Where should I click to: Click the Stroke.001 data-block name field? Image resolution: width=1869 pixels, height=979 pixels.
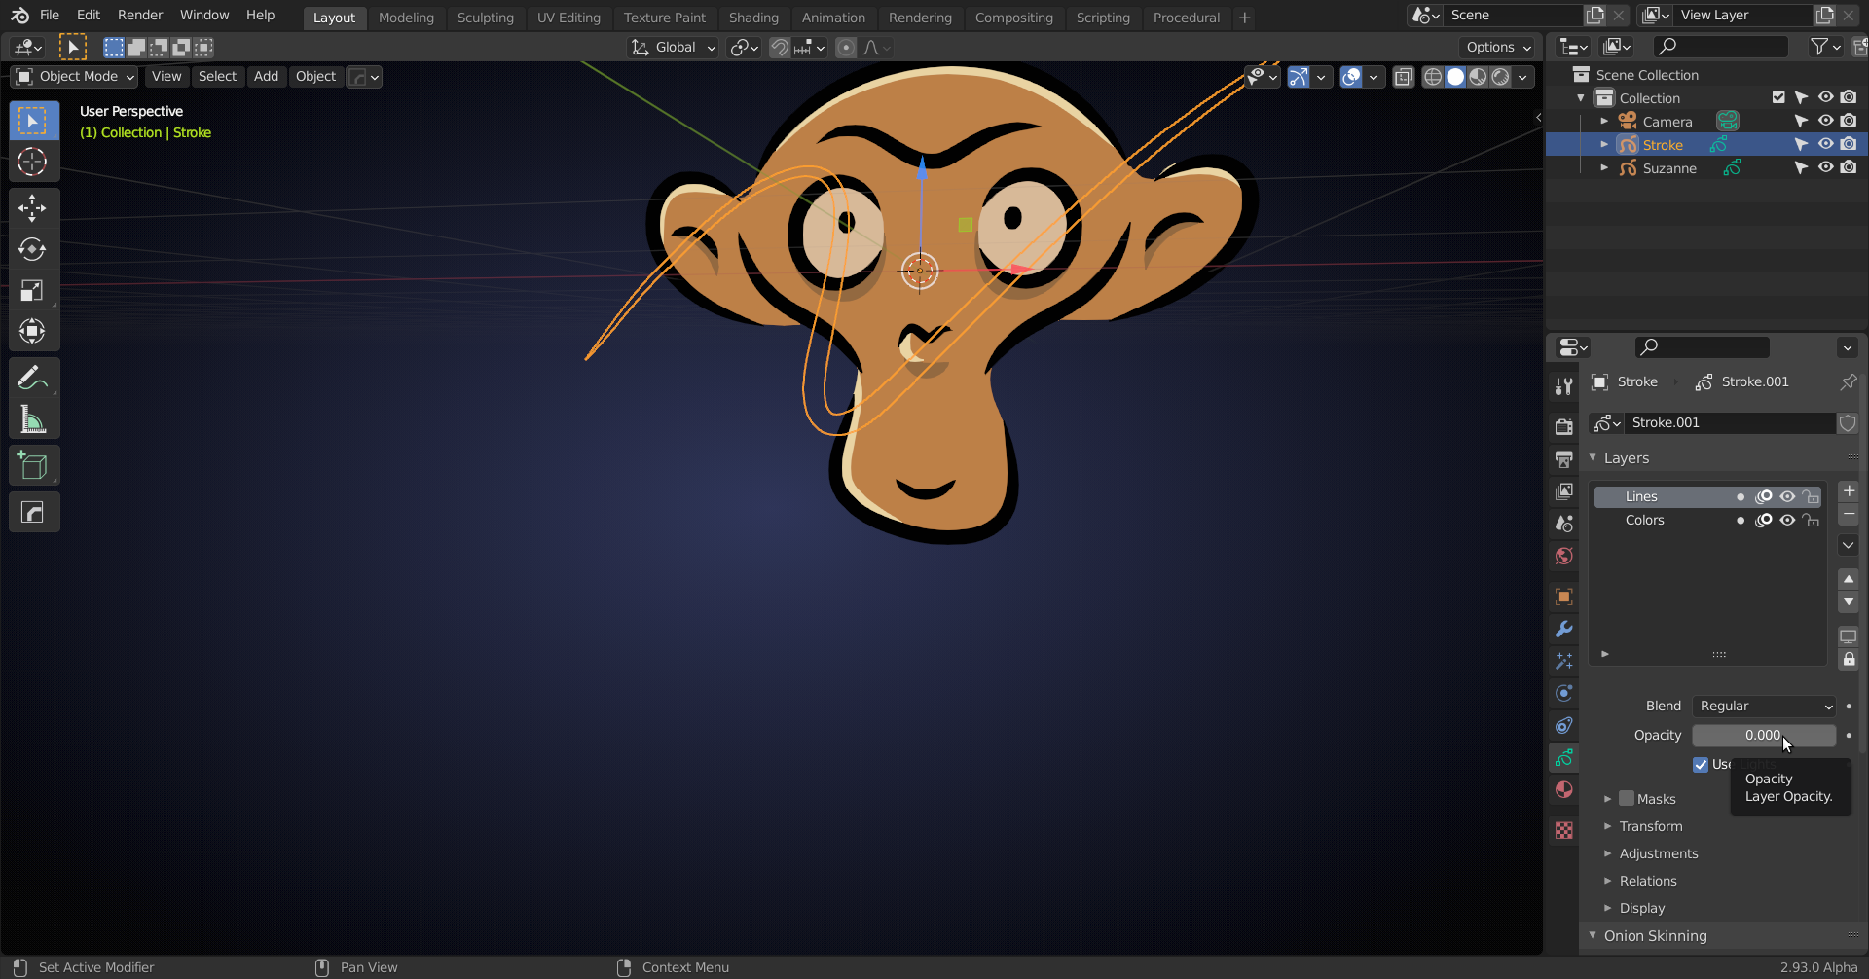(x=1731, y=423)
